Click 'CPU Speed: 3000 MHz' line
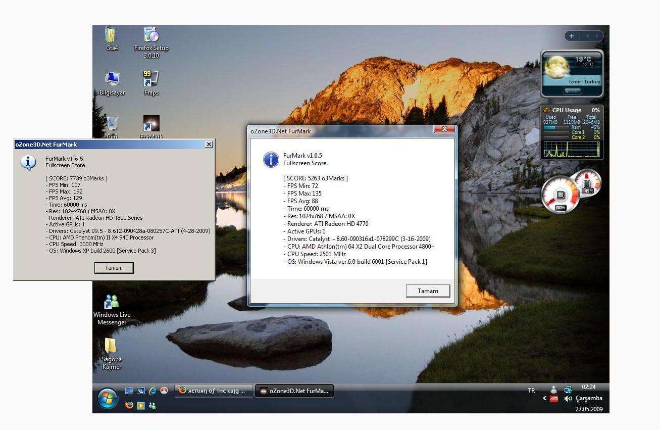This screenshot has width=660, height=430. point(74,244)
